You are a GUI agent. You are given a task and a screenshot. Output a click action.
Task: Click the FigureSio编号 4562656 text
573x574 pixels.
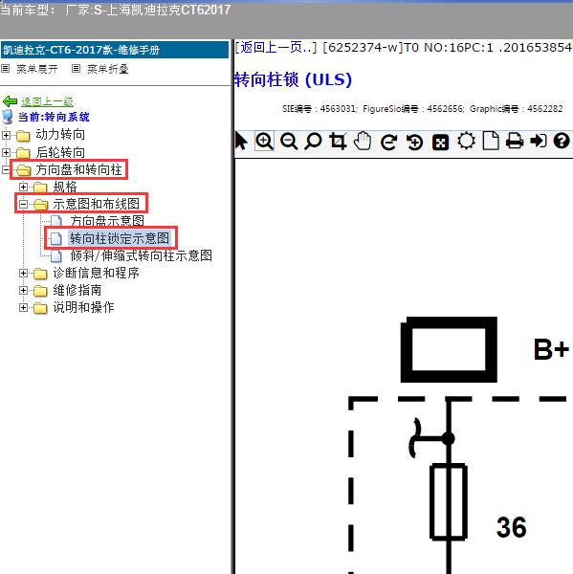point(413,109)
